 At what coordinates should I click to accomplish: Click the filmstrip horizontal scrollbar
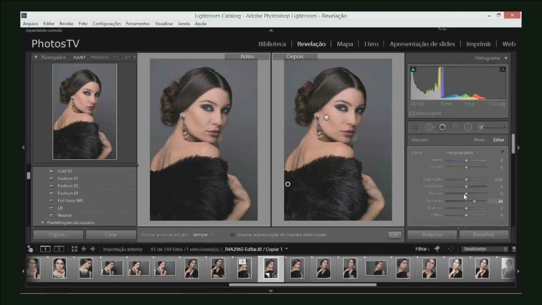[302, 285]
